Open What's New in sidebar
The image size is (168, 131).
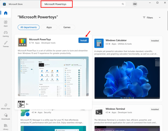6,106
